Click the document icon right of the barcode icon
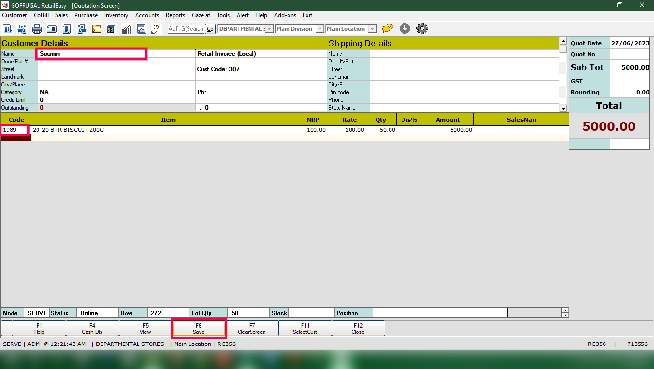Viewport: 654px width, 369px height. tap(67, 29)
